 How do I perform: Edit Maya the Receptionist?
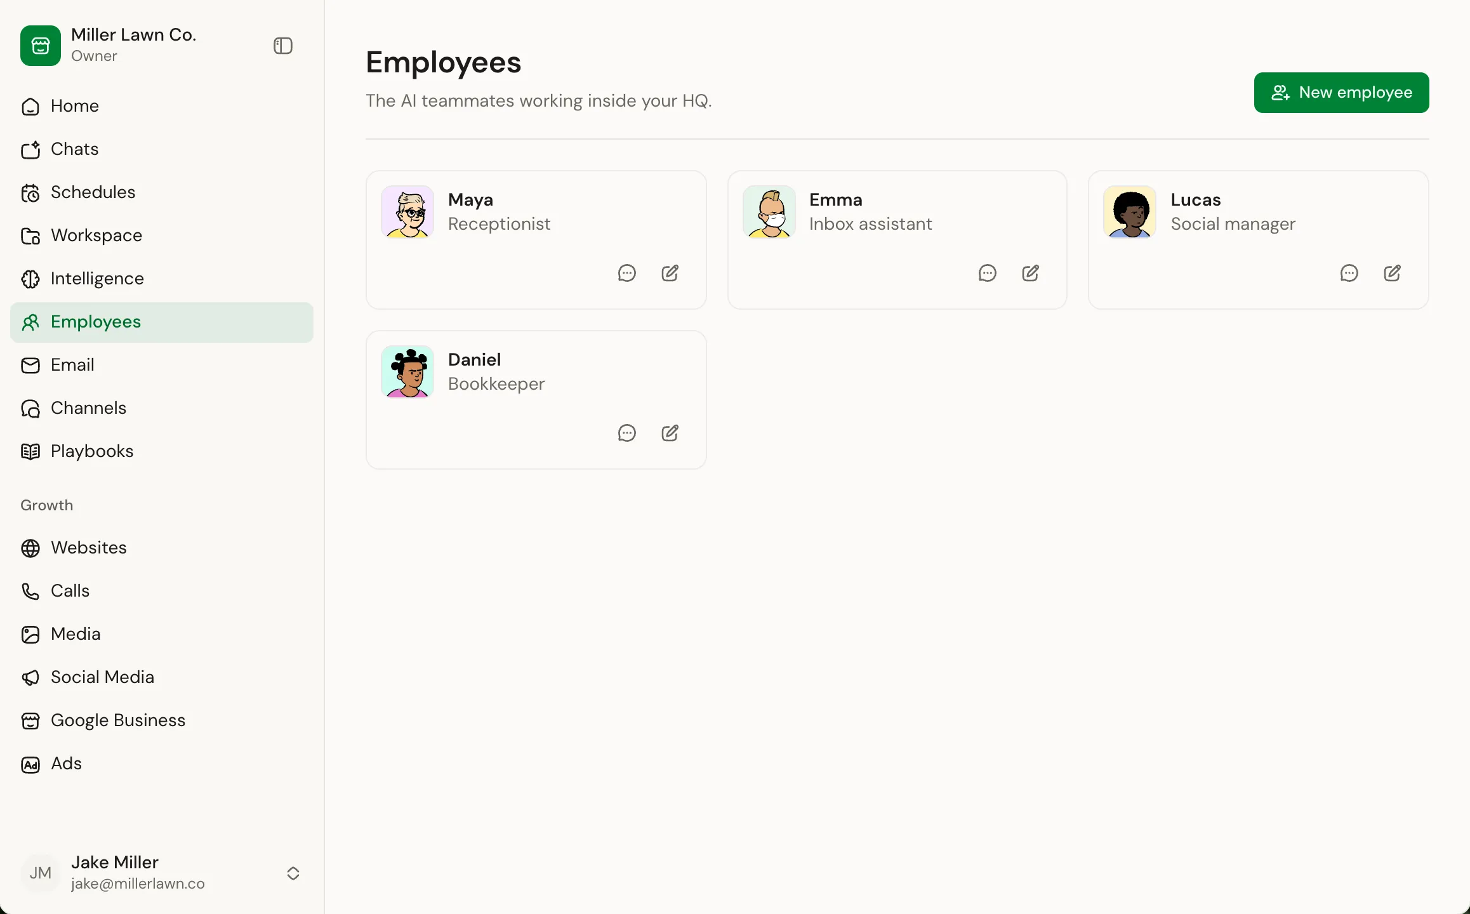point(670,273)
